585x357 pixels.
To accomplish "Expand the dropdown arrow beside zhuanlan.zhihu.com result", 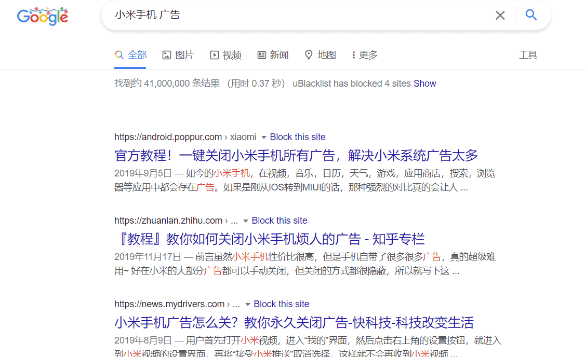I will (x=245, y=221).
